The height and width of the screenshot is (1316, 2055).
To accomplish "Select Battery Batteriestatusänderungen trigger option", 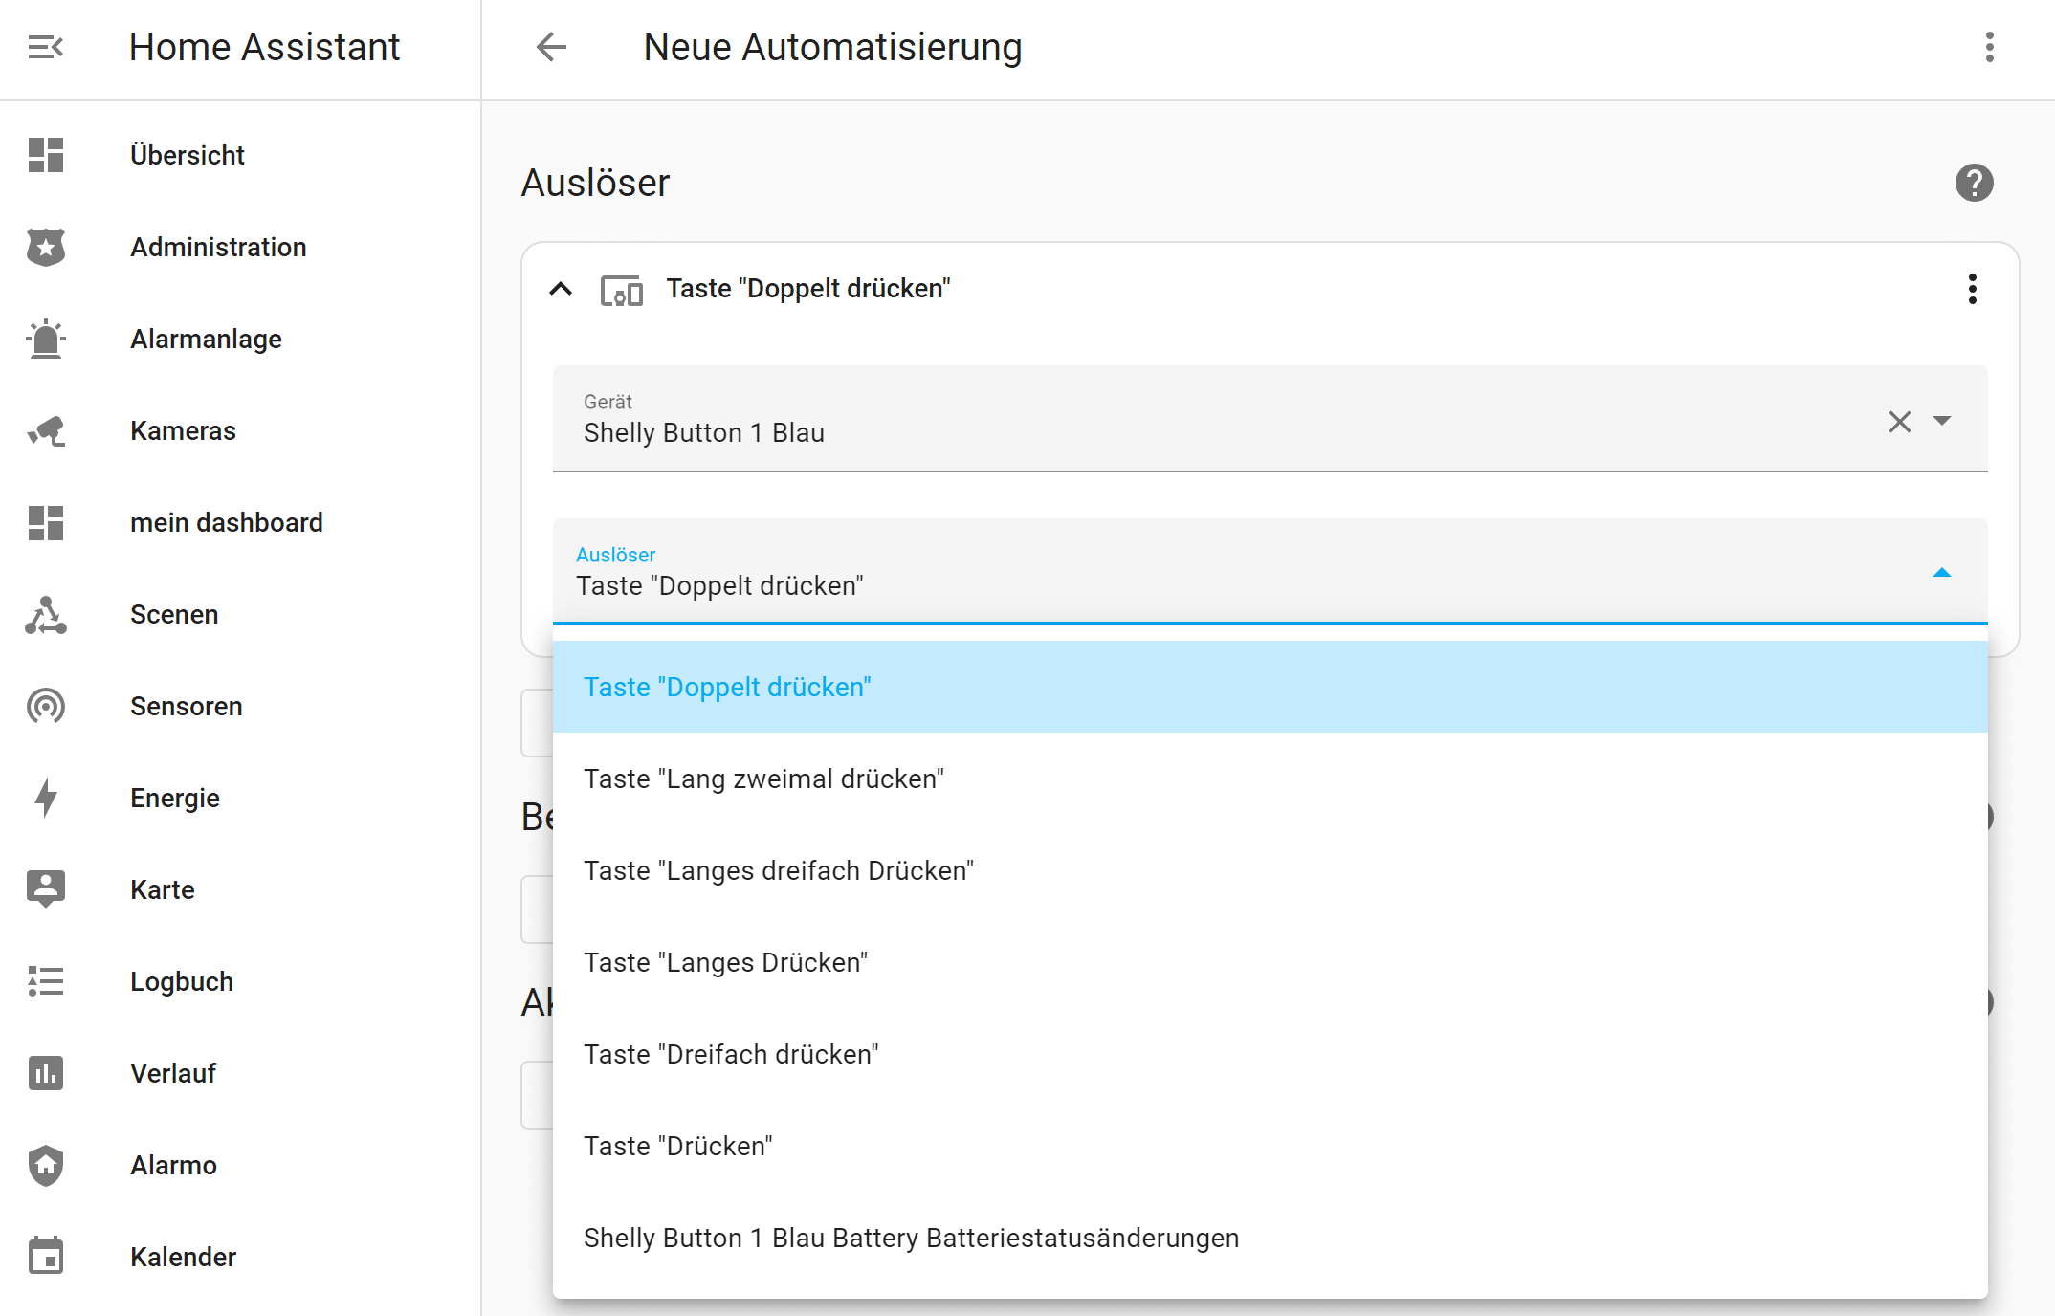I will (x=911, y=1238).
